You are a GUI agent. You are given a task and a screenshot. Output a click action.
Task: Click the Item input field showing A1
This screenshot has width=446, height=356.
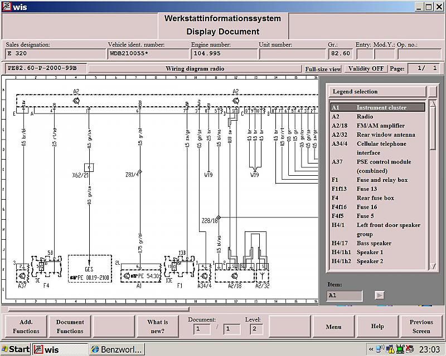tap(345, 295)
